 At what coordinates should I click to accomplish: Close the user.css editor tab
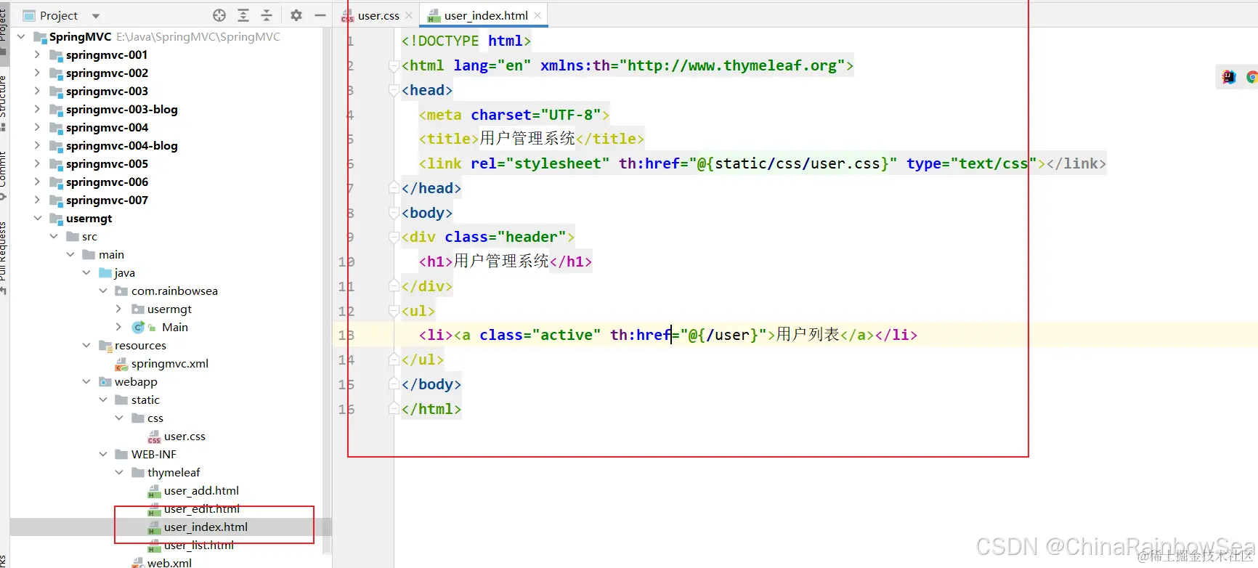409,15
